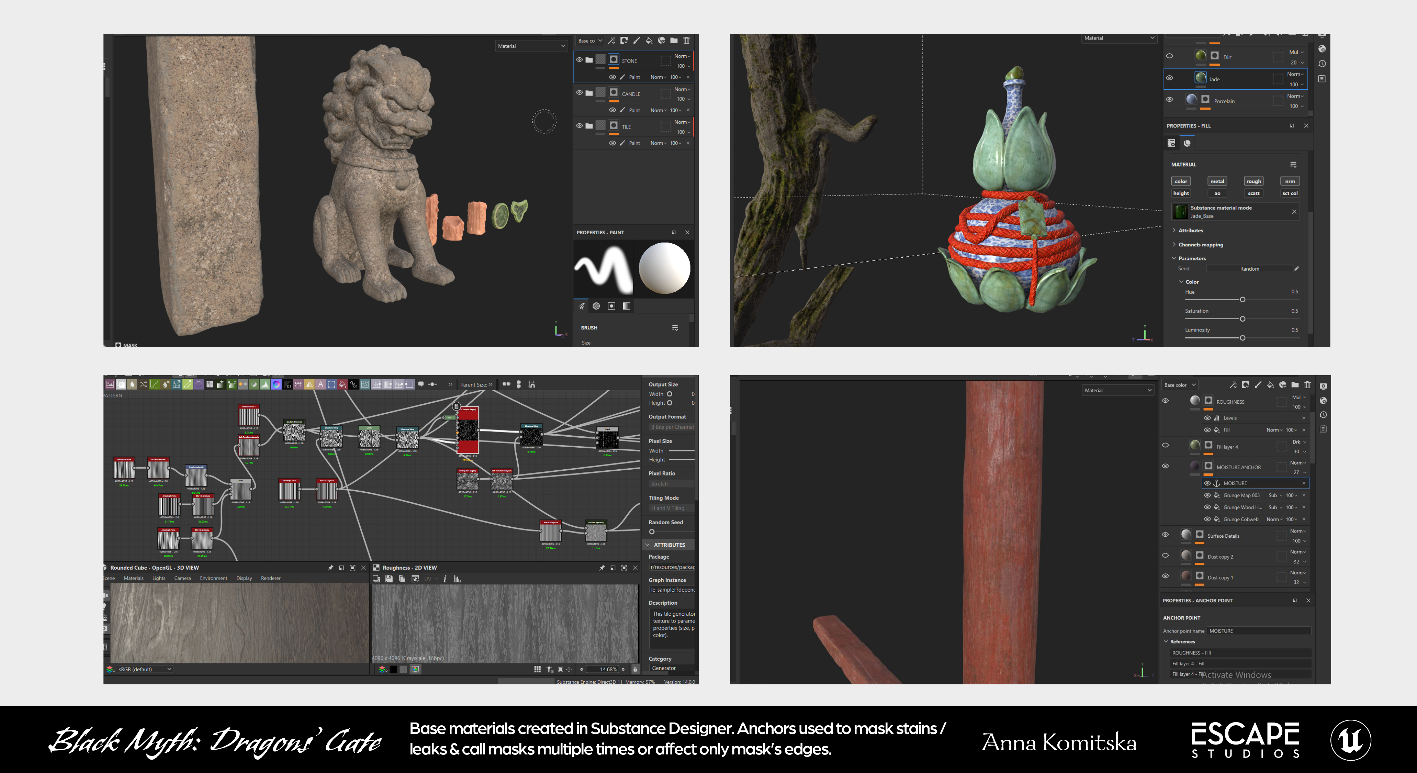Screen dimensions: 1417x773
Task: Show the hidden Fill layer 4
Action: pos(1165,446)
